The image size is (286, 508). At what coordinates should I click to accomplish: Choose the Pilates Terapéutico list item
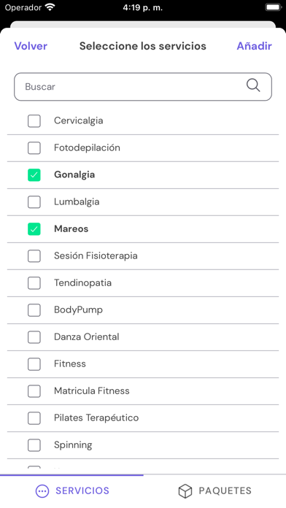click(143, 418)
